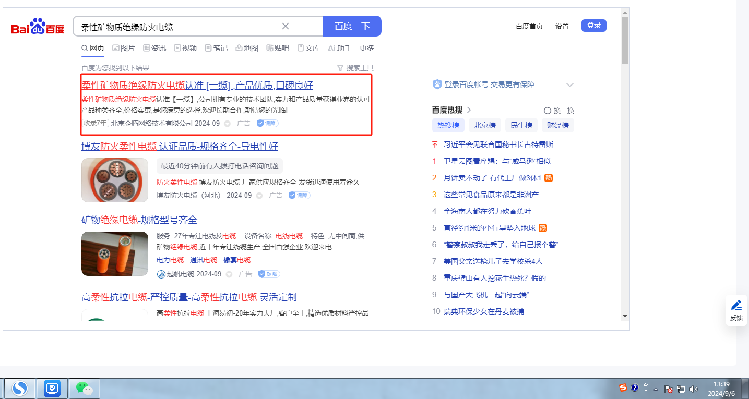Expand the 更多 search categories
The image size is (749, 399).
[x=367, y=48]
